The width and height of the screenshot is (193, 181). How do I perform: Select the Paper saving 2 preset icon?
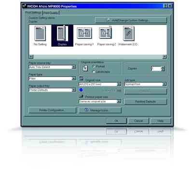pos(106,33)
